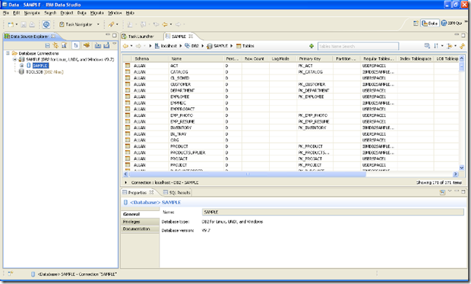The image size is (471, 284).
Task: Open the Edit menu
Action: tap(16, 13)
